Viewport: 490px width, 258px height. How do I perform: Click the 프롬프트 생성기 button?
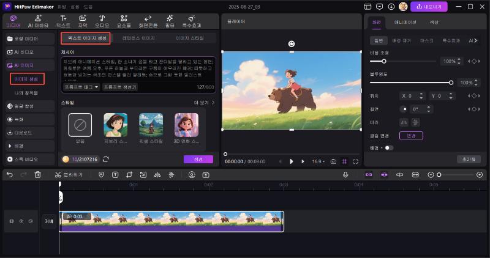(x=120, y=87)
